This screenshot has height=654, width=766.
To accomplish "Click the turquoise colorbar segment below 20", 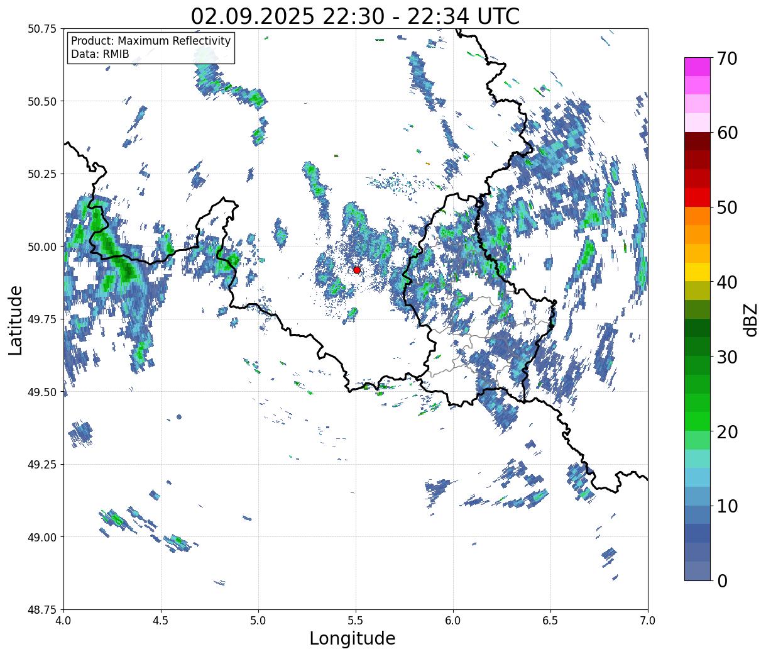I will [698, 458].
